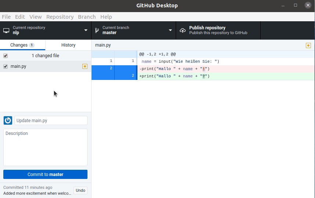Image resolution: width=315 pixels, height=198 pixels.
Task: Click the removed line with '!' in the diff
Action: click(x=174, y=69)
